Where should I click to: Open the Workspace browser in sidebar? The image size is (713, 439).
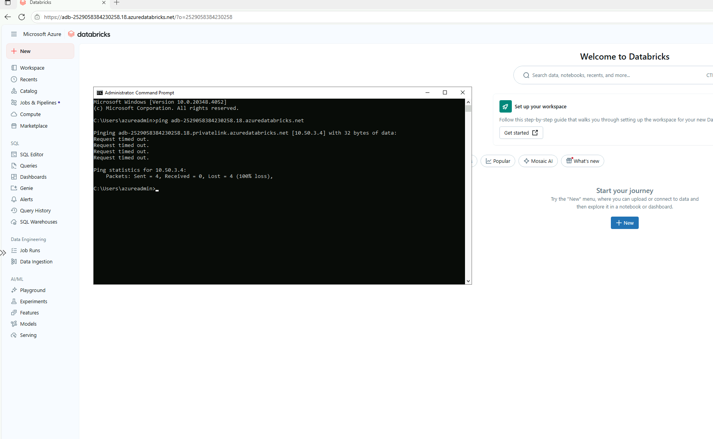(32, 68)
